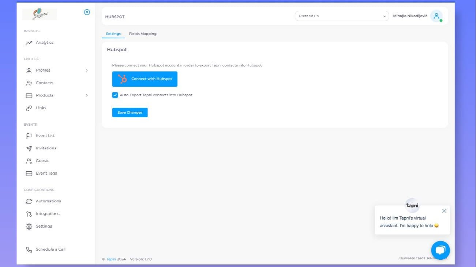Screen dimensions: 476x267
Task: Open the Pretend Co company dropdown
Action: click(x=341, y=16)
